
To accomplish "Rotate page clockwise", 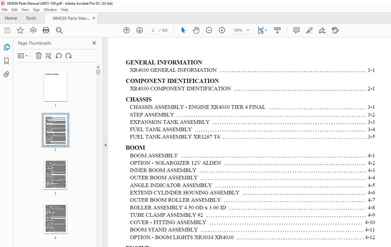I will coord(69,56).
